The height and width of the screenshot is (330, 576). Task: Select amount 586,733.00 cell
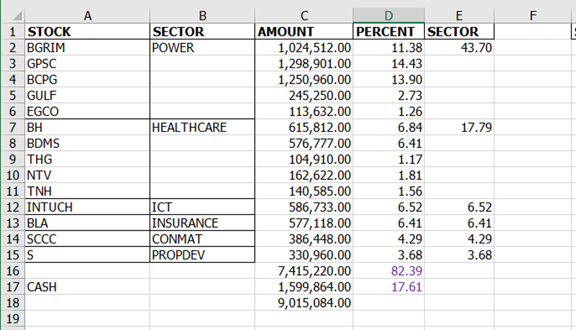point(304,207)
